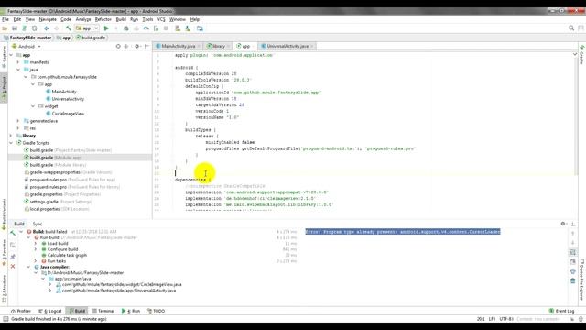Click the Attach debugger toolbar icon
586x330 pixels.
pos(156,28)
